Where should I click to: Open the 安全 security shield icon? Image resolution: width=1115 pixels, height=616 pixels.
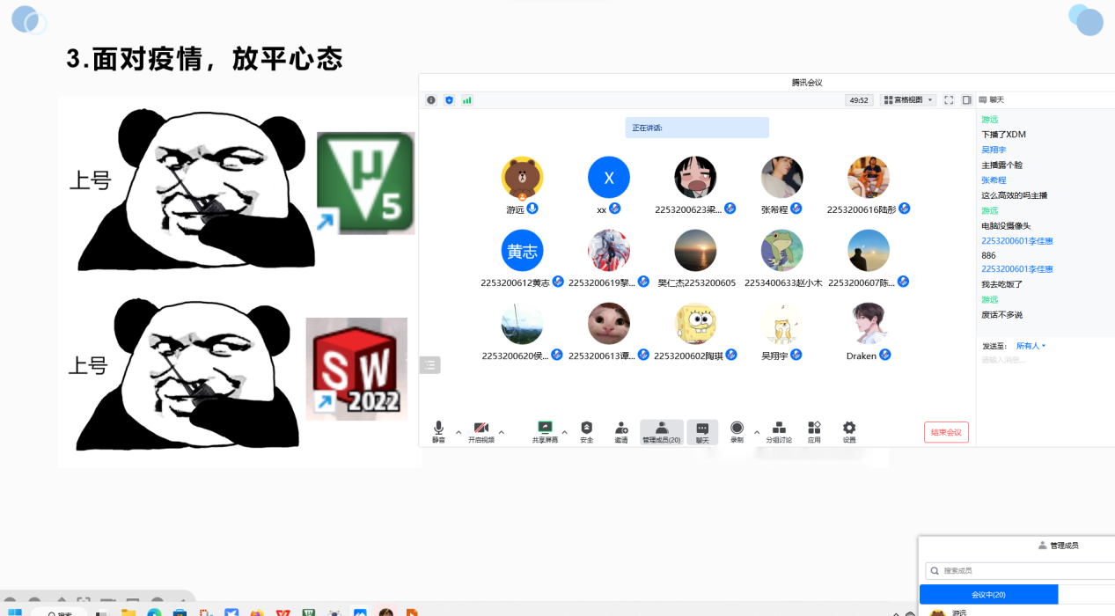click(587, 428)
